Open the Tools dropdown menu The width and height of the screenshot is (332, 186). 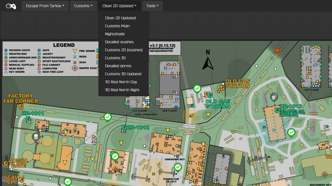point(152,6)
